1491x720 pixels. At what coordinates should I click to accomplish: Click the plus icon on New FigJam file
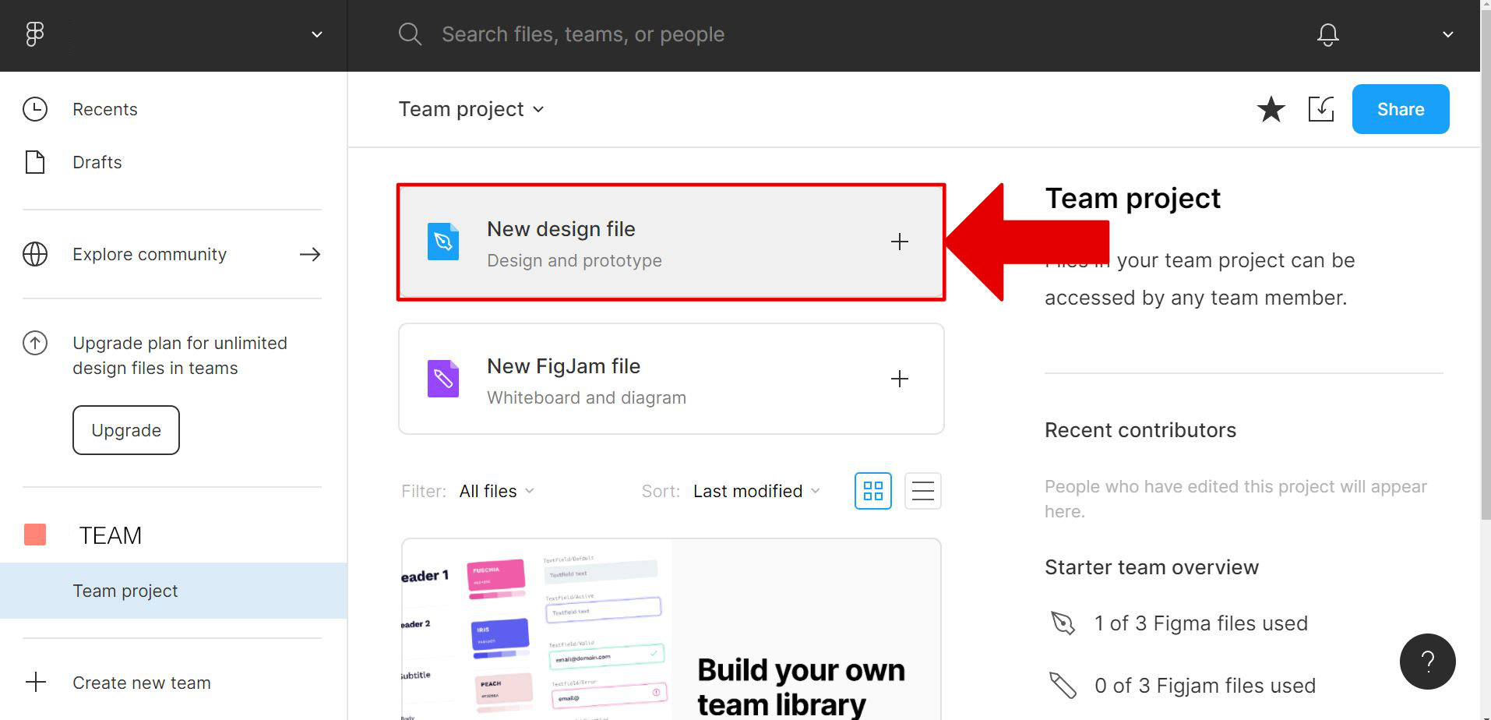pos(900,379)
